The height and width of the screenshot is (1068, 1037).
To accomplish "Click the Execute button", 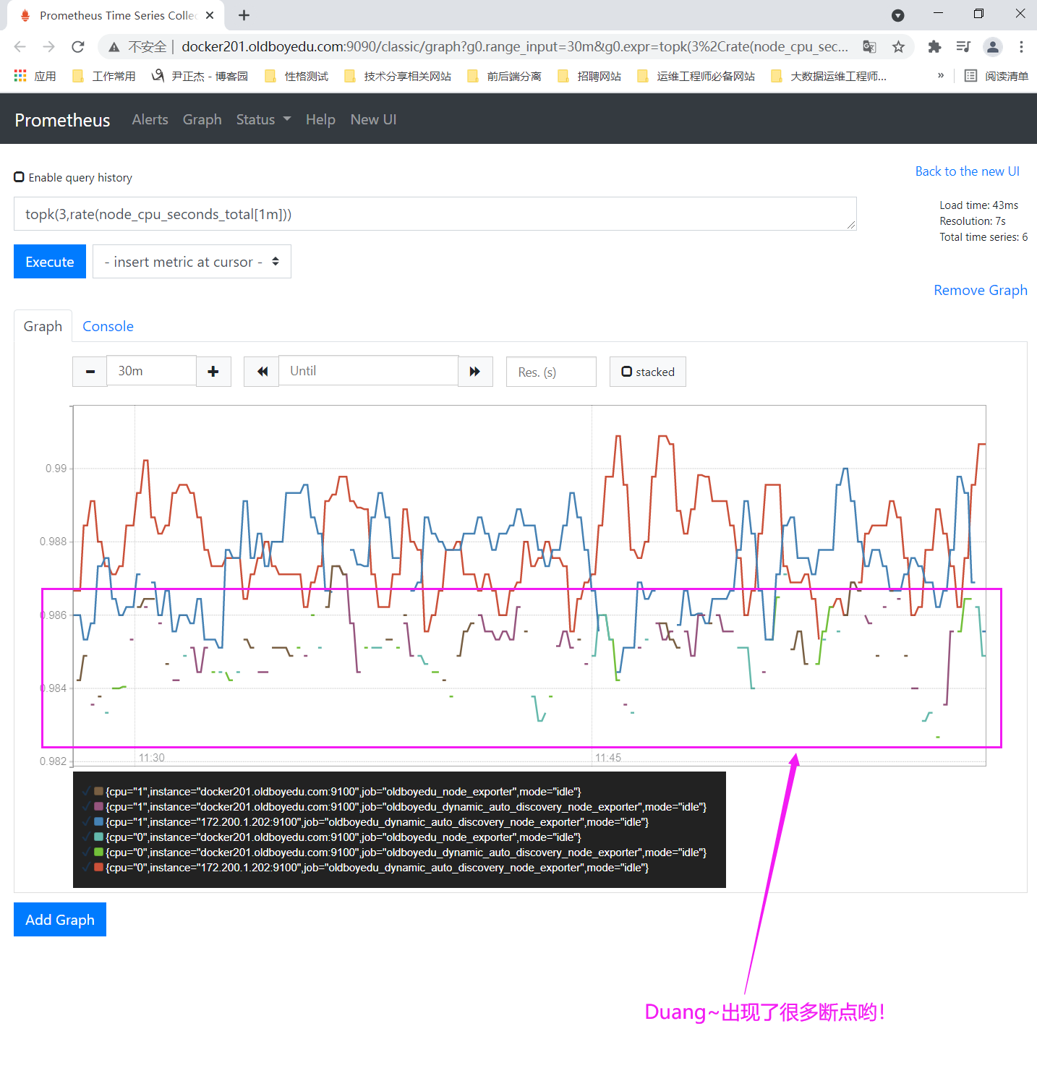I will (50, 262).
